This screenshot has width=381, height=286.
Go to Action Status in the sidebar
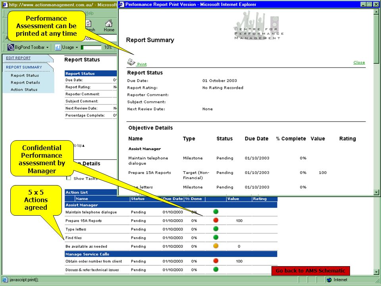[24, 89]
